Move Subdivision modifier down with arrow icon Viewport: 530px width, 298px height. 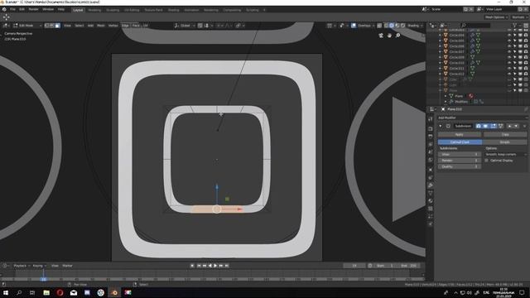click(x=516, y=126)
